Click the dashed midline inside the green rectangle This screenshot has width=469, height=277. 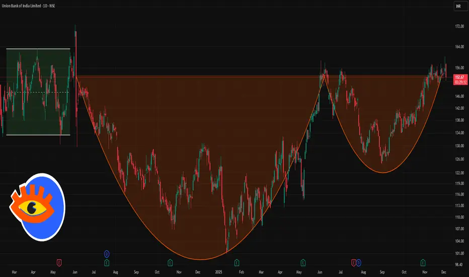point(38,92)
